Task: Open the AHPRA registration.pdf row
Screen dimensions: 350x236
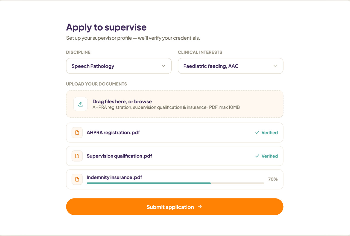Action: [x=175, y=133]
